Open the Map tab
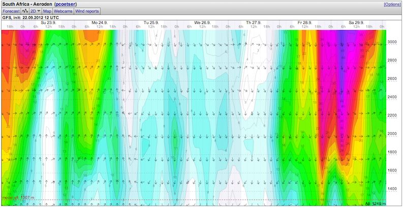Image resolution: width=403 pixels, height=208 pixels. (x=47, y=11)
